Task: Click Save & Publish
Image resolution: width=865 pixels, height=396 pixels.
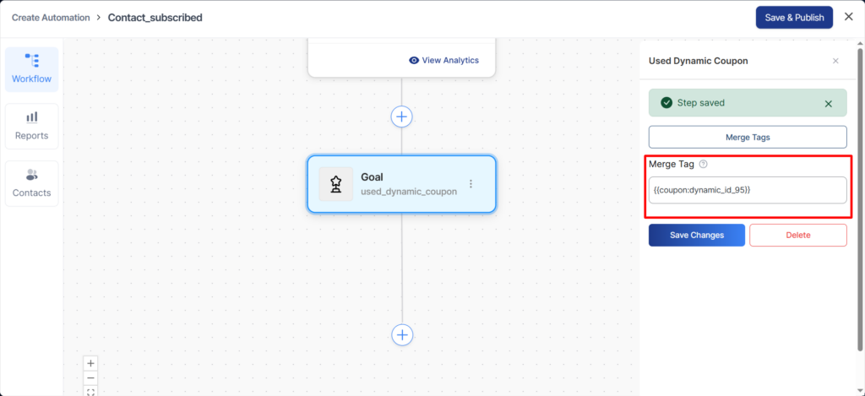Action: point(794,17)
